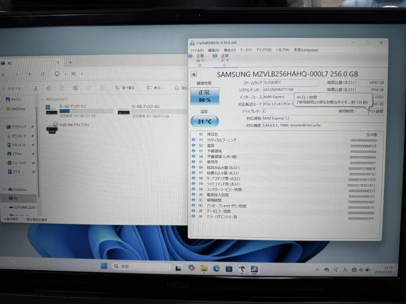Image resolution: width=406 pixels, height=304 pixels.
Task: Click the Copy icon on Explorer toolbar
Action: [50, 88]
